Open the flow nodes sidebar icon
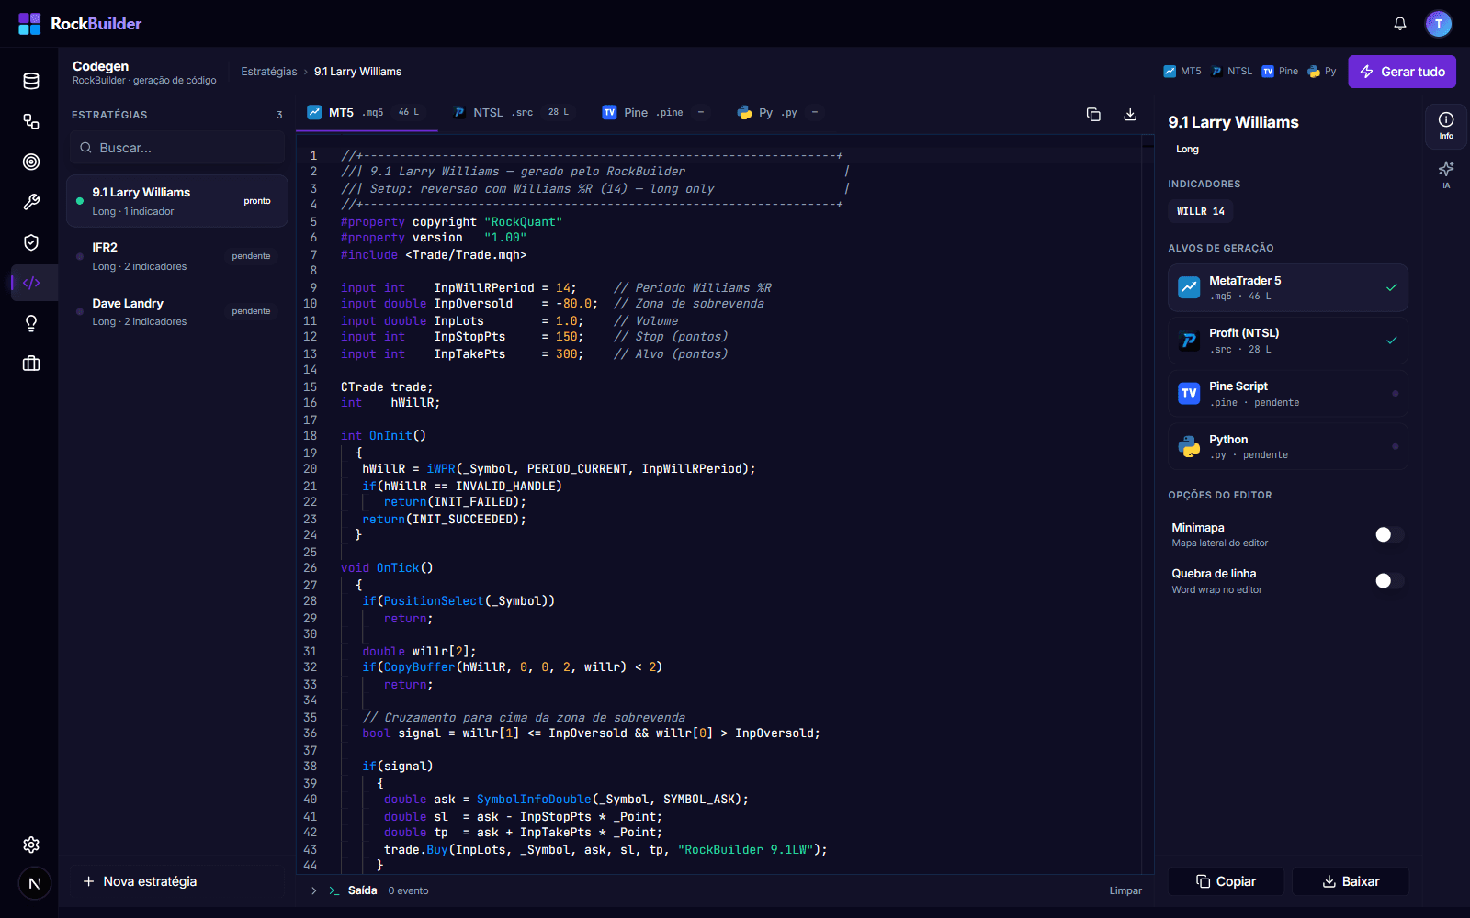 [x=31, y=121]
